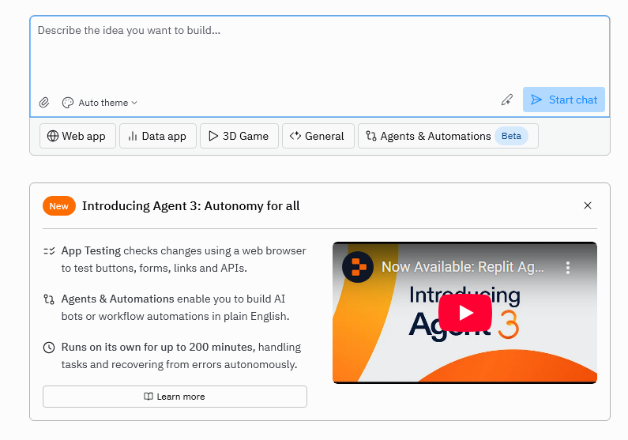Viewport: 628px width, 440px height.
Task: Click the paperclip attach file icon
Action: coord(44,103)
